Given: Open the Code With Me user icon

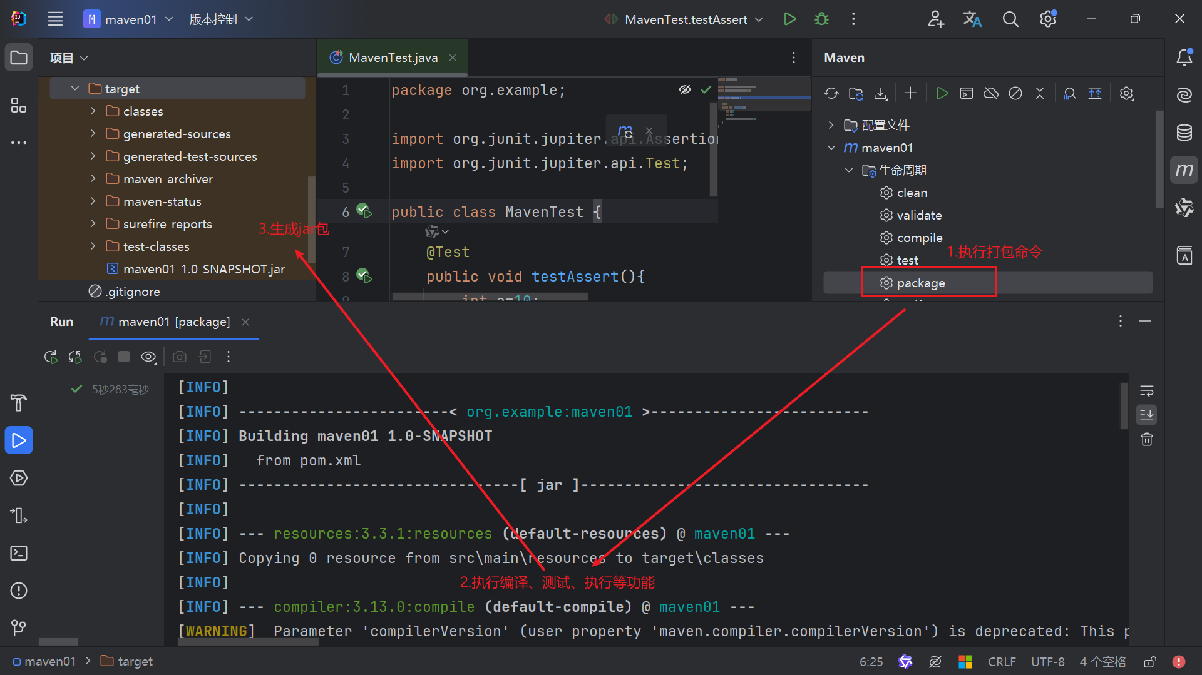Looking at the screenshot, I should [x=935, y=19].
